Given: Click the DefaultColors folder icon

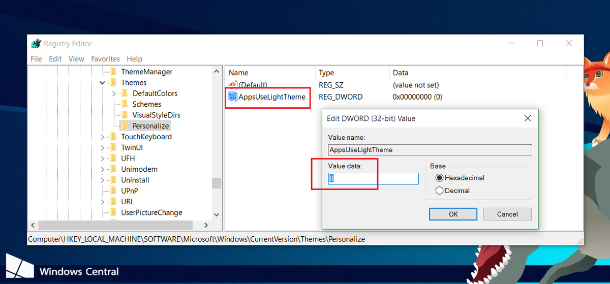Looking at the screenshot, I should pos(125,93).
